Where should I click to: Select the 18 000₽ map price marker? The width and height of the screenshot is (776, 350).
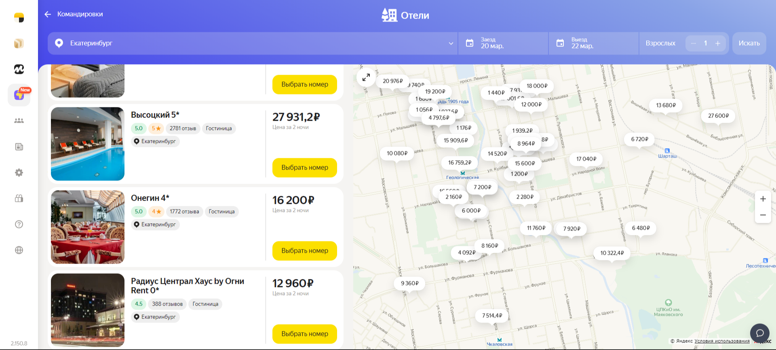coord(537,86)
